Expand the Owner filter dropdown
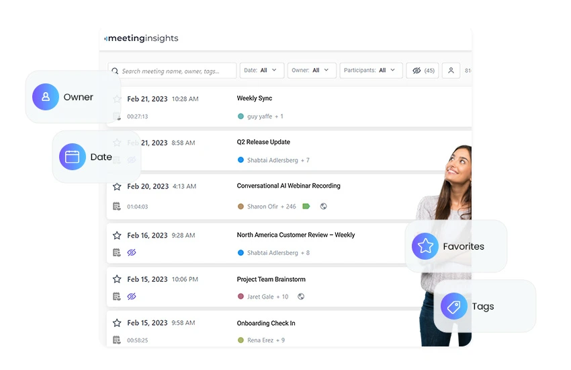Image resolution: width=571 pixels, height=370 pixels. click(312, 71)
